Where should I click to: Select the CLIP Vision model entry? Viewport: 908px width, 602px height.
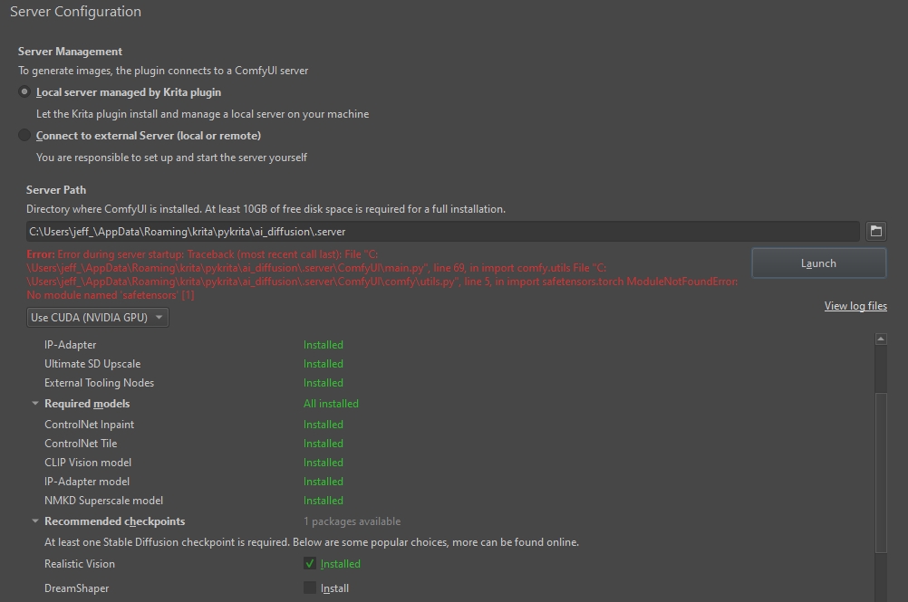pos(88,462)
